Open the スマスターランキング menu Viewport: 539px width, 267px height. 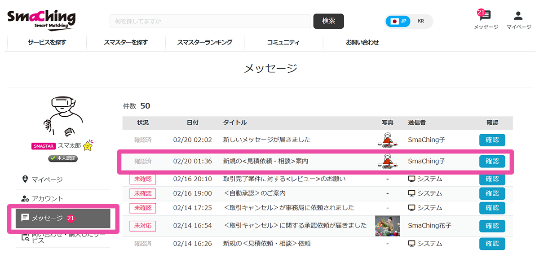pyautogui.click(x=205, y=42)
